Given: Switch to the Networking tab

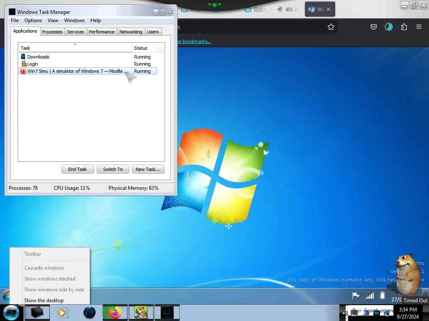Looking at the screenshot, I should 131,32.
